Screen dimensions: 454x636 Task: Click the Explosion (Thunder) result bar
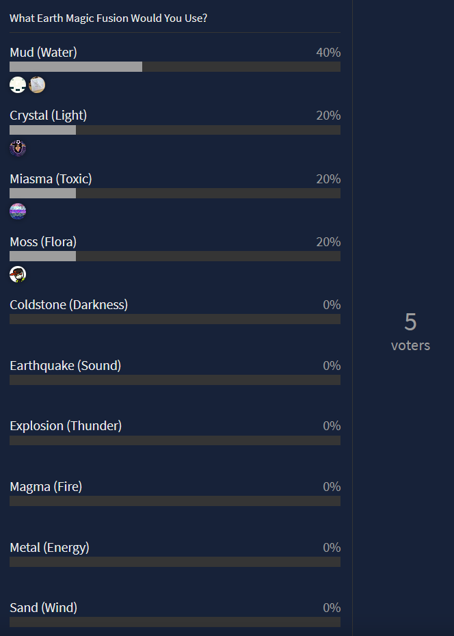pos(175,440)
